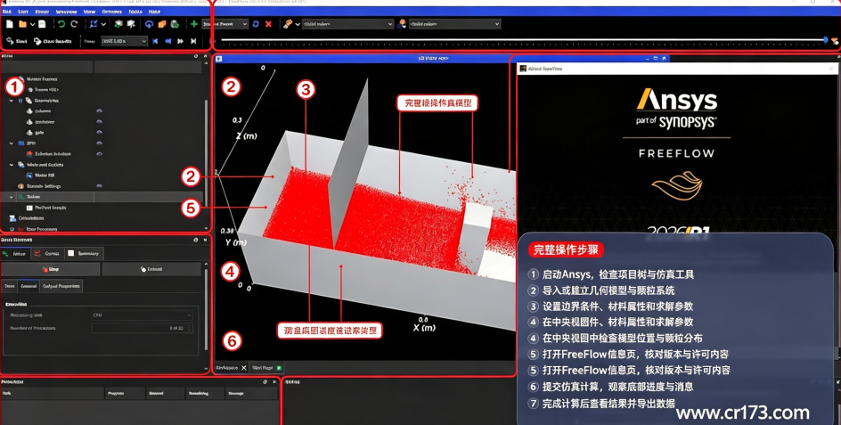The image size is (841, 425).
Task: Open the Help menu
Action: (154, 12)
